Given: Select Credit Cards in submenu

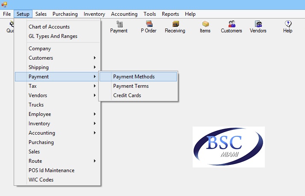Looking at the screenshot, I should tap(138, 95).
